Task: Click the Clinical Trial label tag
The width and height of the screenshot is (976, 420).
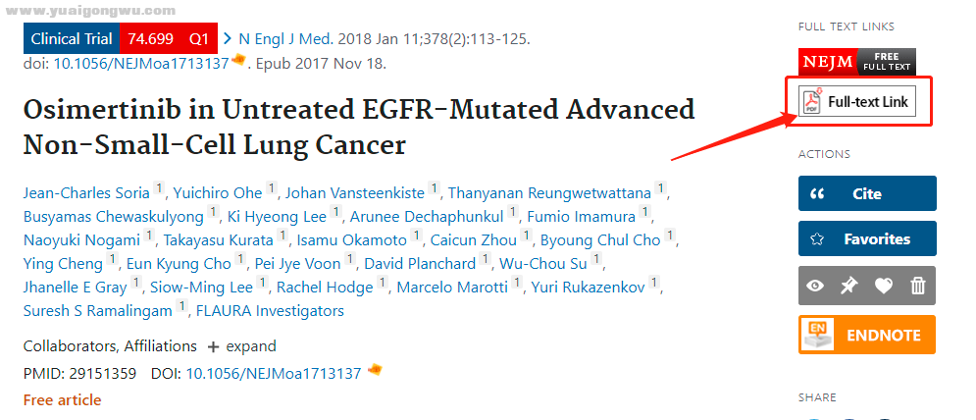Action: click(72, 38)
